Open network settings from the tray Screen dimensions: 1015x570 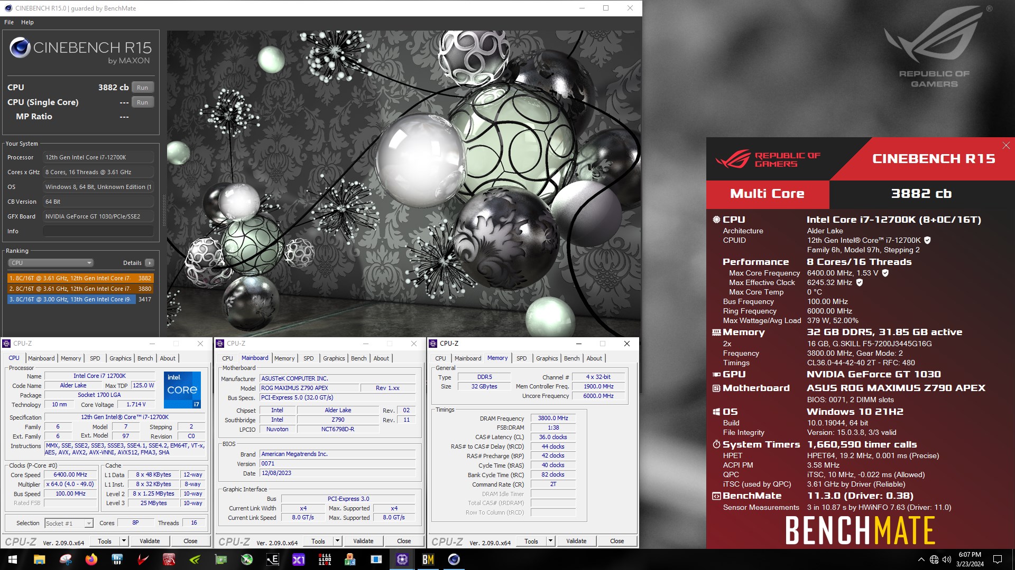click(934, 559)
